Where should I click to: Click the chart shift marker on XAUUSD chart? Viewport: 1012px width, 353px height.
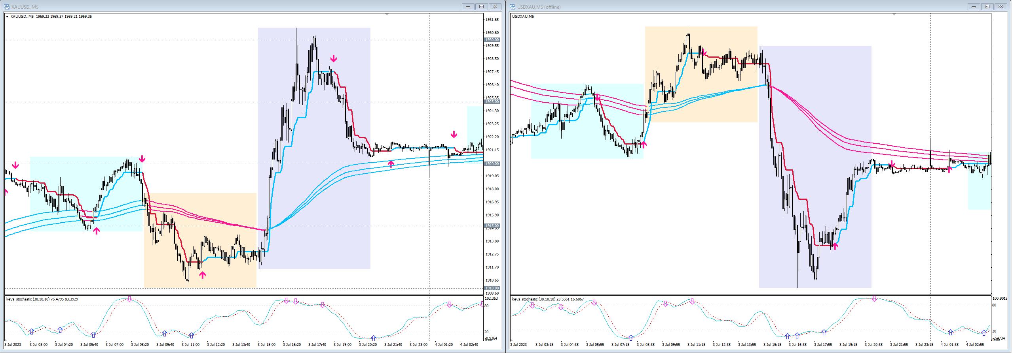pos(387,14)
